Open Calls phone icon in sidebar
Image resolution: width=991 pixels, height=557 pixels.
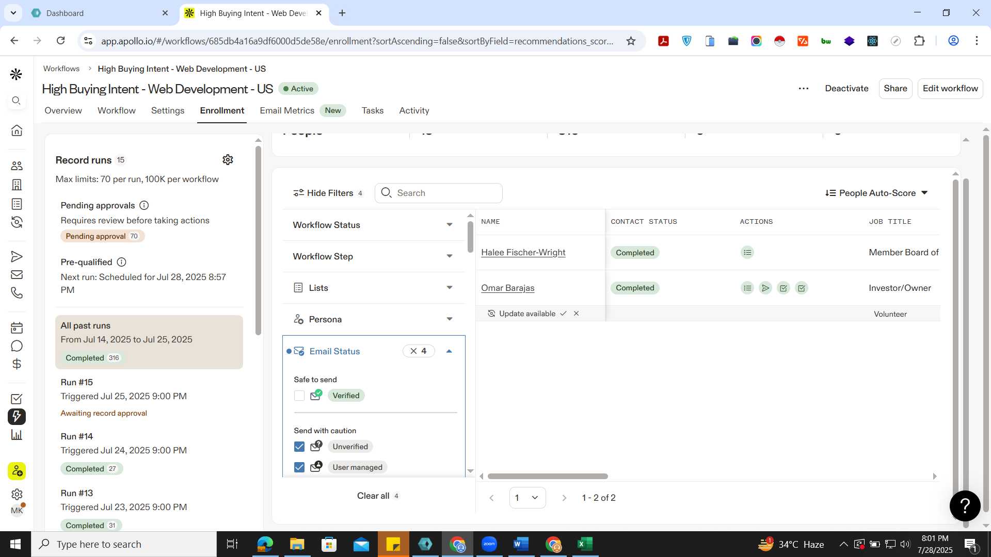pos(17,293)
